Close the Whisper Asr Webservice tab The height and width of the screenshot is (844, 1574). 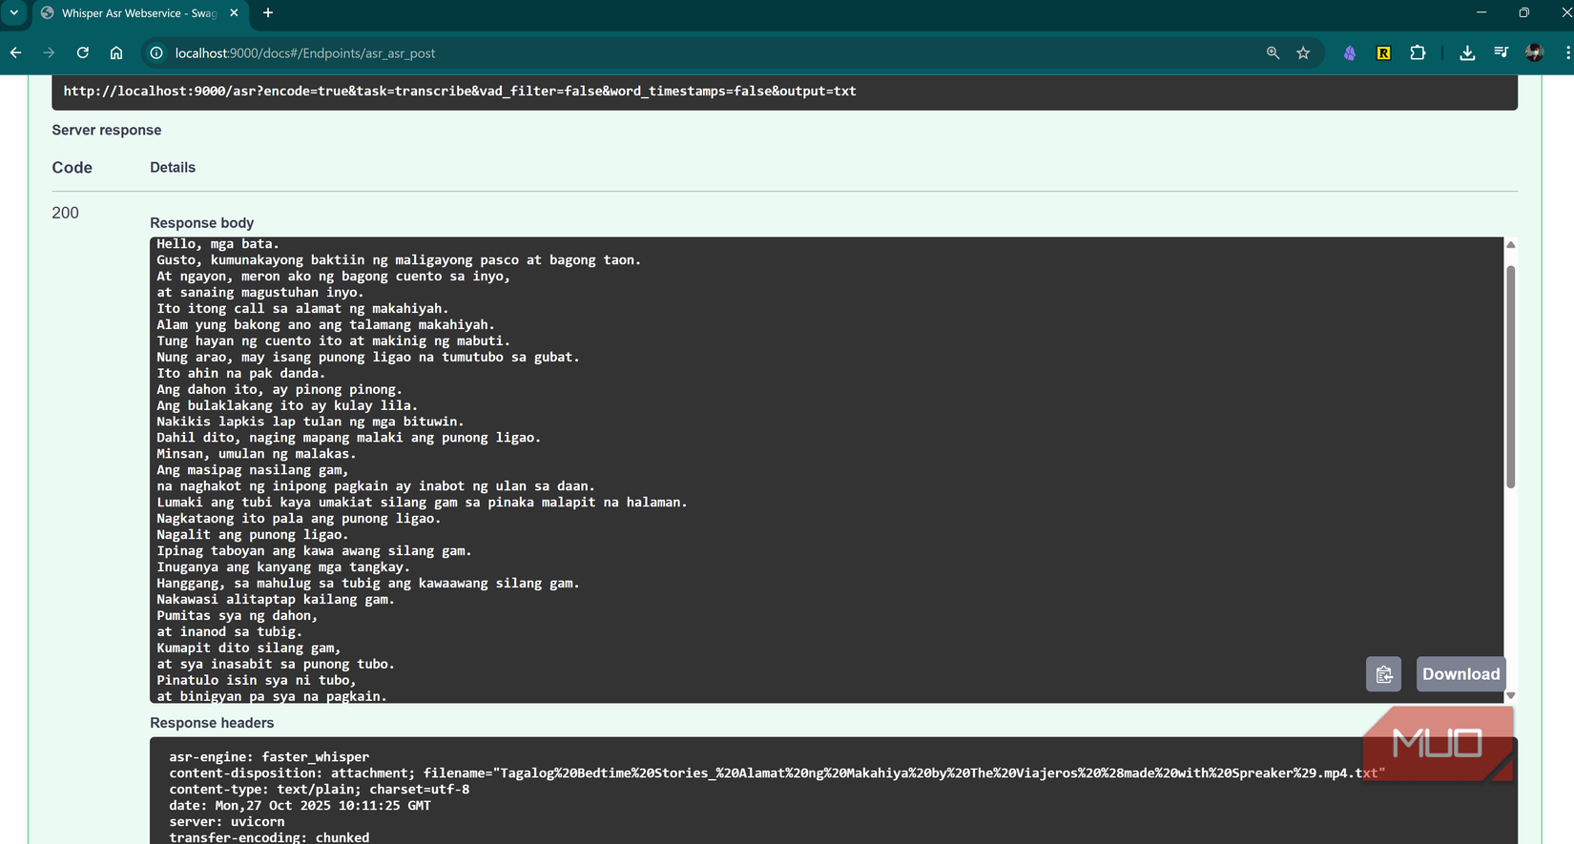coord(234,13)
